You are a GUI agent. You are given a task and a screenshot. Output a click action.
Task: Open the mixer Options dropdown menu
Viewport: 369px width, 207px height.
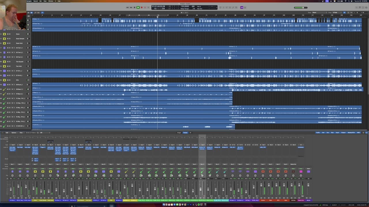point(14,133)
